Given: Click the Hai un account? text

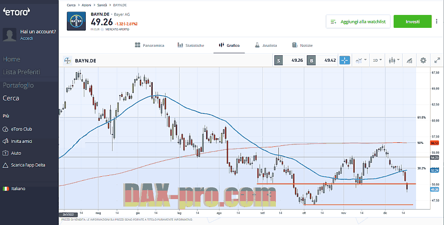Looking at the screenshot, I should tap(38, 32).
